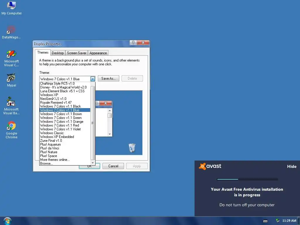The height and width of the screenshot is (225, 300).
Task: Click the help question mark button
Action: click(133, 42)
